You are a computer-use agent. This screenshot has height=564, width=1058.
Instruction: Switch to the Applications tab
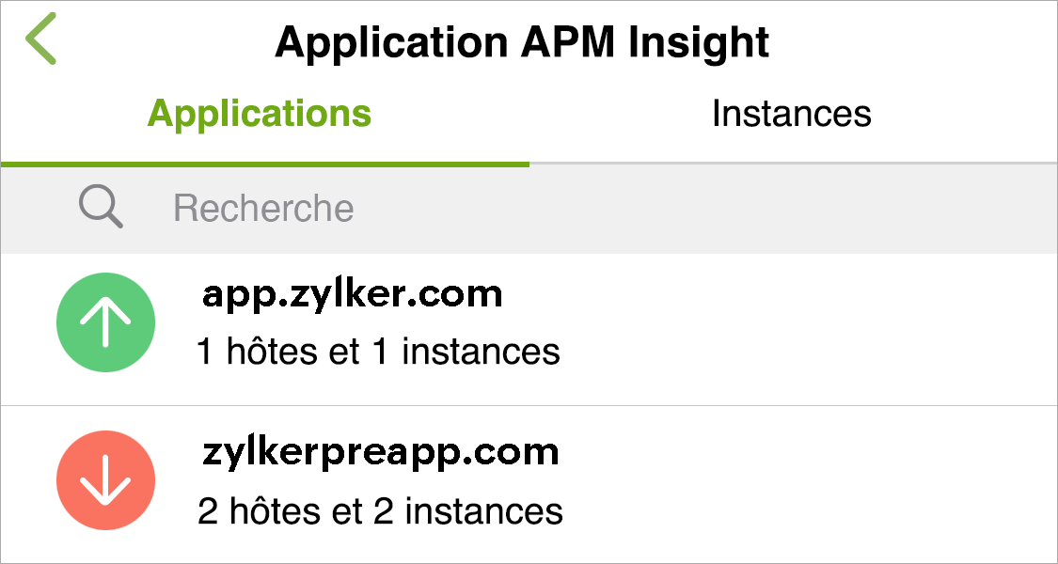coord(260,114)
